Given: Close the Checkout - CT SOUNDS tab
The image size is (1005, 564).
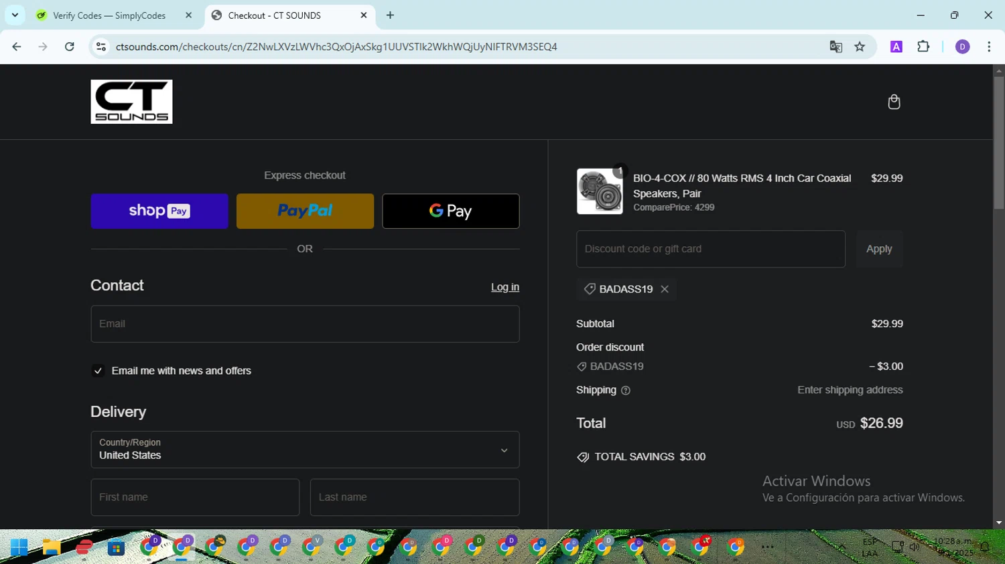Looking at the screenshot, I should (x=364, y=15).
